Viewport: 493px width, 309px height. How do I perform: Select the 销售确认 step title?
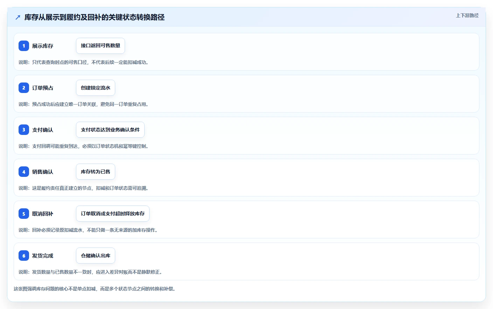43,172
